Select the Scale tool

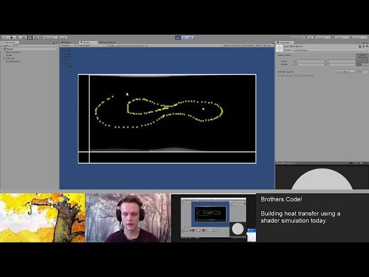[x=24, y=38]
